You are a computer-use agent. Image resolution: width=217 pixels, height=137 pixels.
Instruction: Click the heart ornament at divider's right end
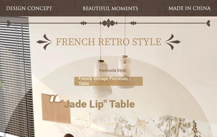pyautogui.click(x=208, y=23)
